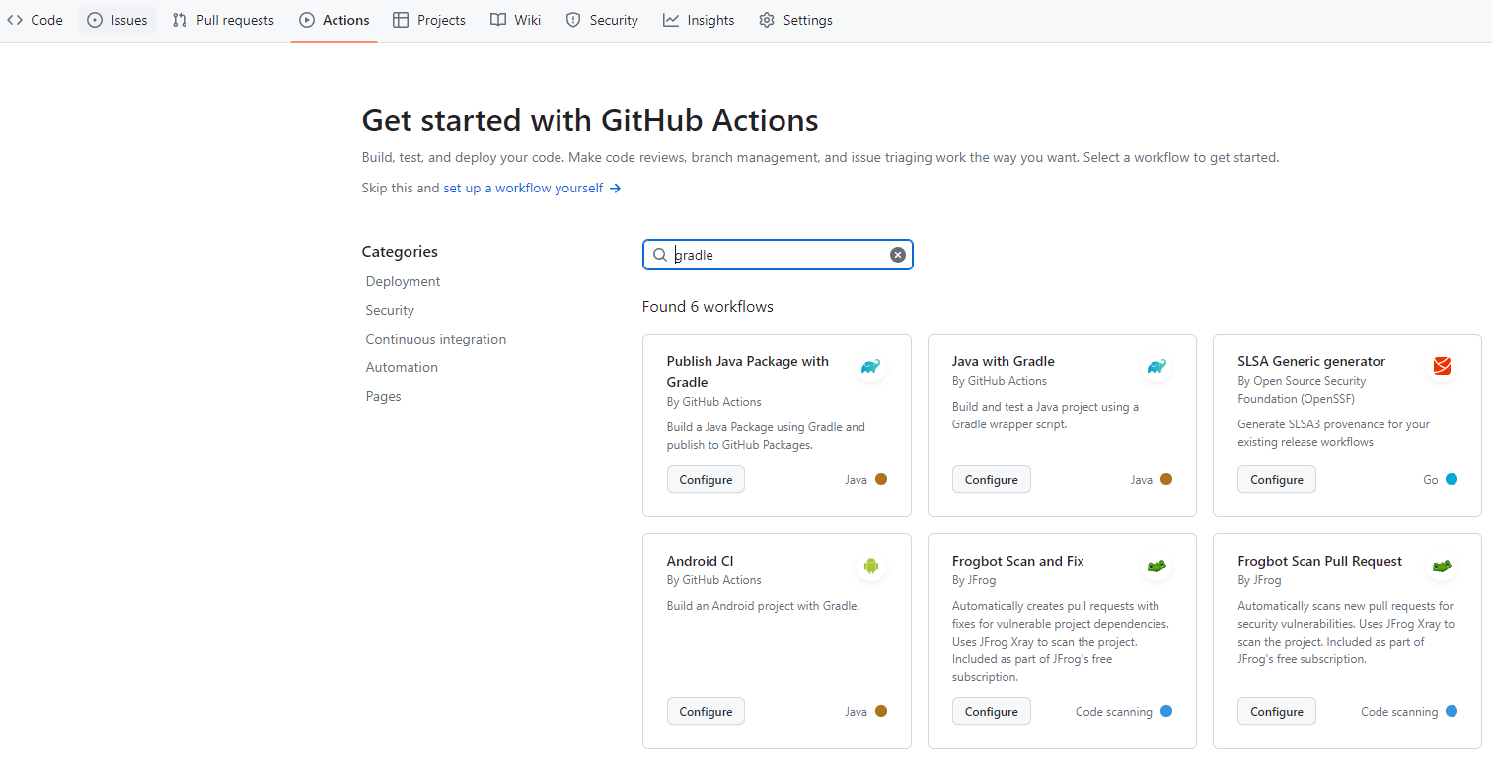Configure Frogbot Scan and Fix

[992, 711]
